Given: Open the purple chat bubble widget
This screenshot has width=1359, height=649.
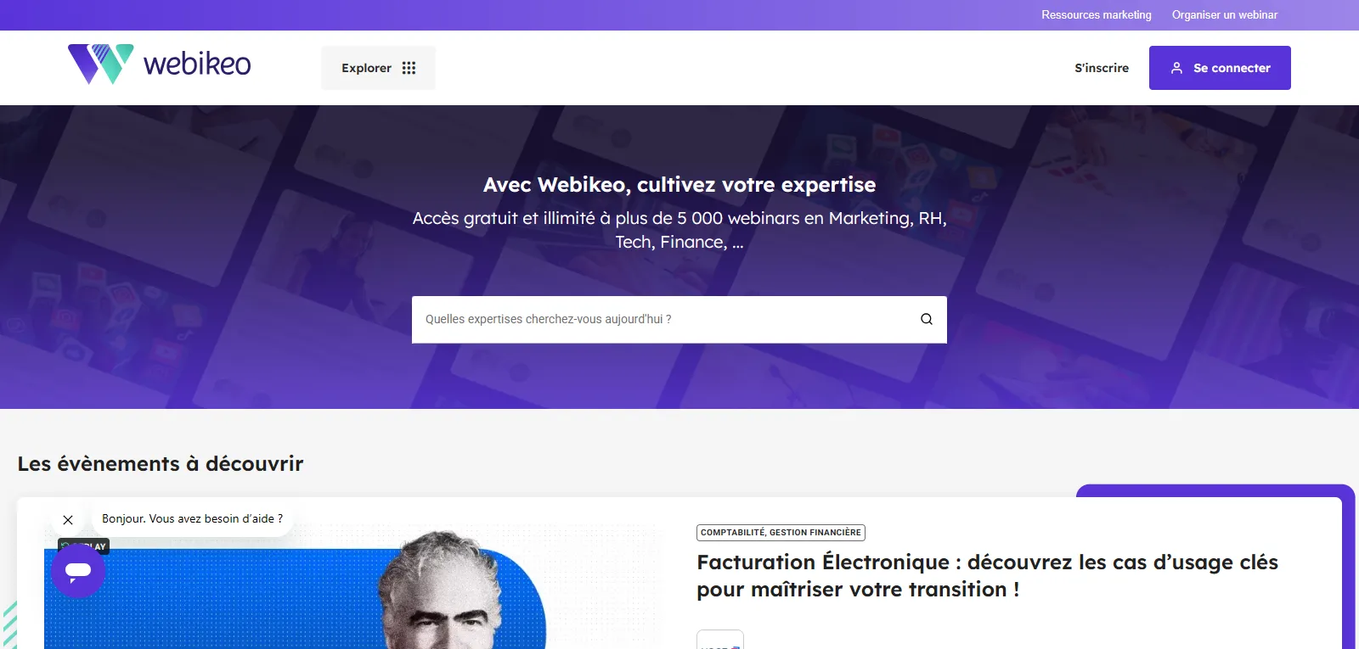Looking at the screenshot, I should pyautogui.click(x=78, y=571).
